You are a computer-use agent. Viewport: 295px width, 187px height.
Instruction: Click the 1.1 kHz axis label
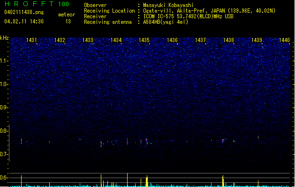pyautogui.click(x=4, y=61)
